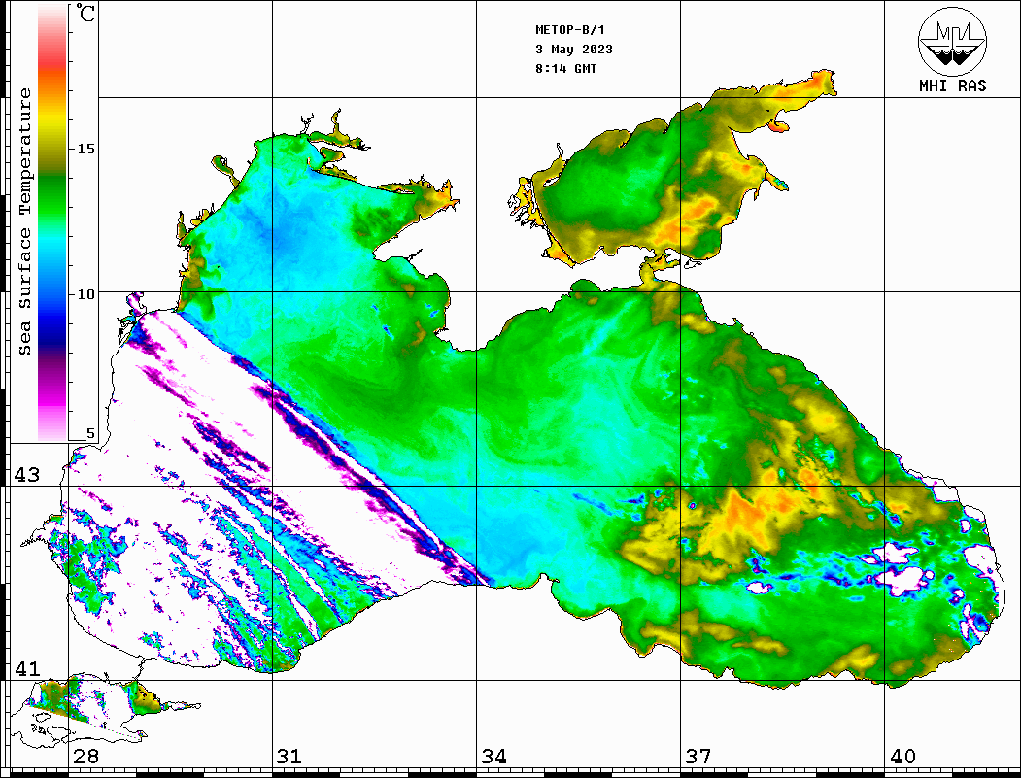The width and height of the screenshot is (1021, 778).
Task: Click the °C unit label
Action: click(x=85, y=13)
